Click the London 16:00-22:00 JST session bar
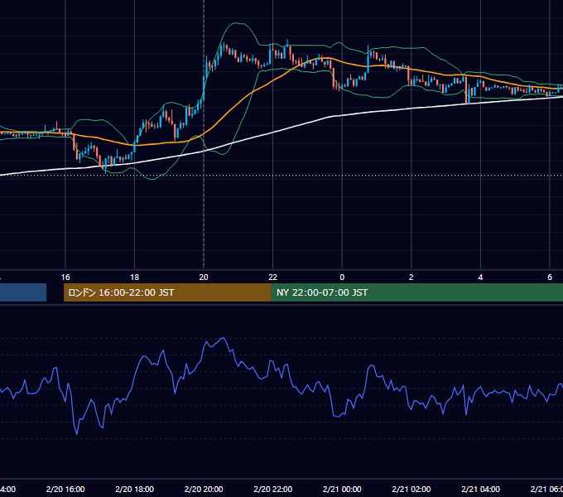The image size is (563, 497). point(167,292)
